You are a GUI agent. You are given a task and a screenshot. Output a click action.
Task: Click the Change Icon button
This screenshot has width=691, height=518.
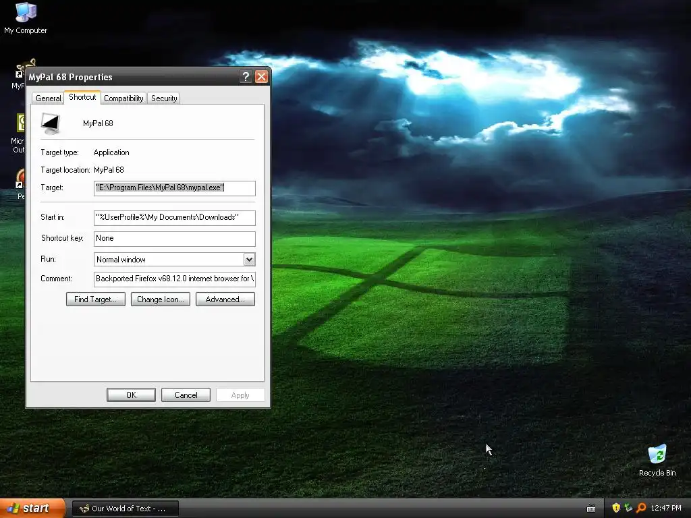(x=161, y=299)
